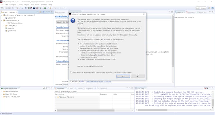Click the Save toolbar icon
Image resolution: width=215 pixels, height=115 pixels.
click(6, 8)
